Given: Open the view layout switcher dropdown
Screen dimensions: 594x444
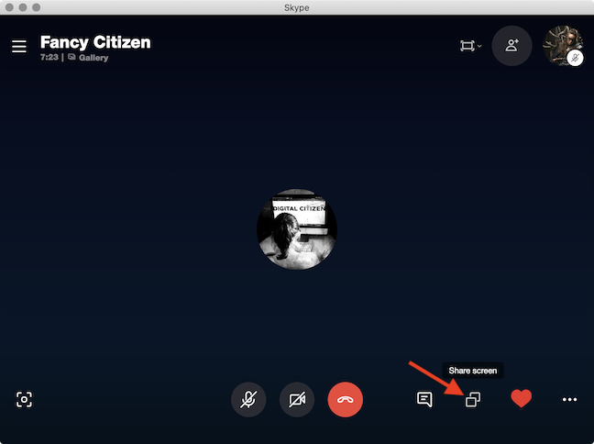Looking at the screenshot, I should (470, 46).
